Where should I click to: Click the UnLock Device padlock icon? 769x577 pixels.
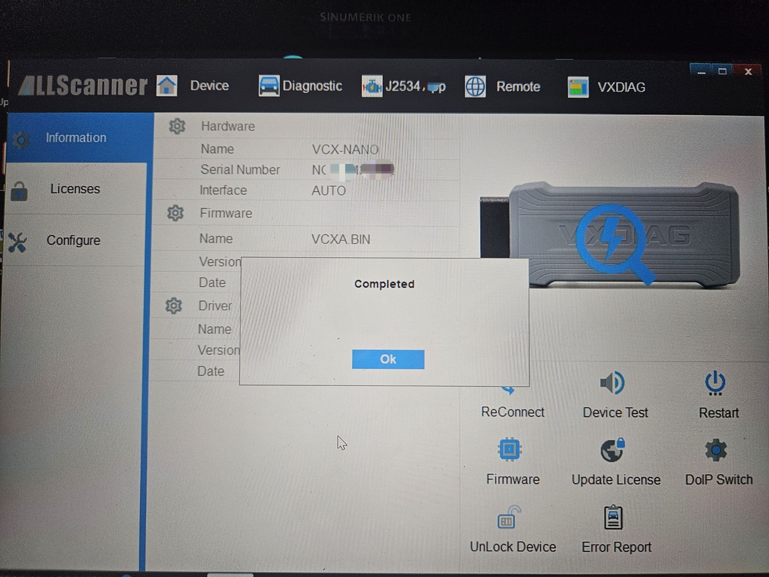[509, 517]
